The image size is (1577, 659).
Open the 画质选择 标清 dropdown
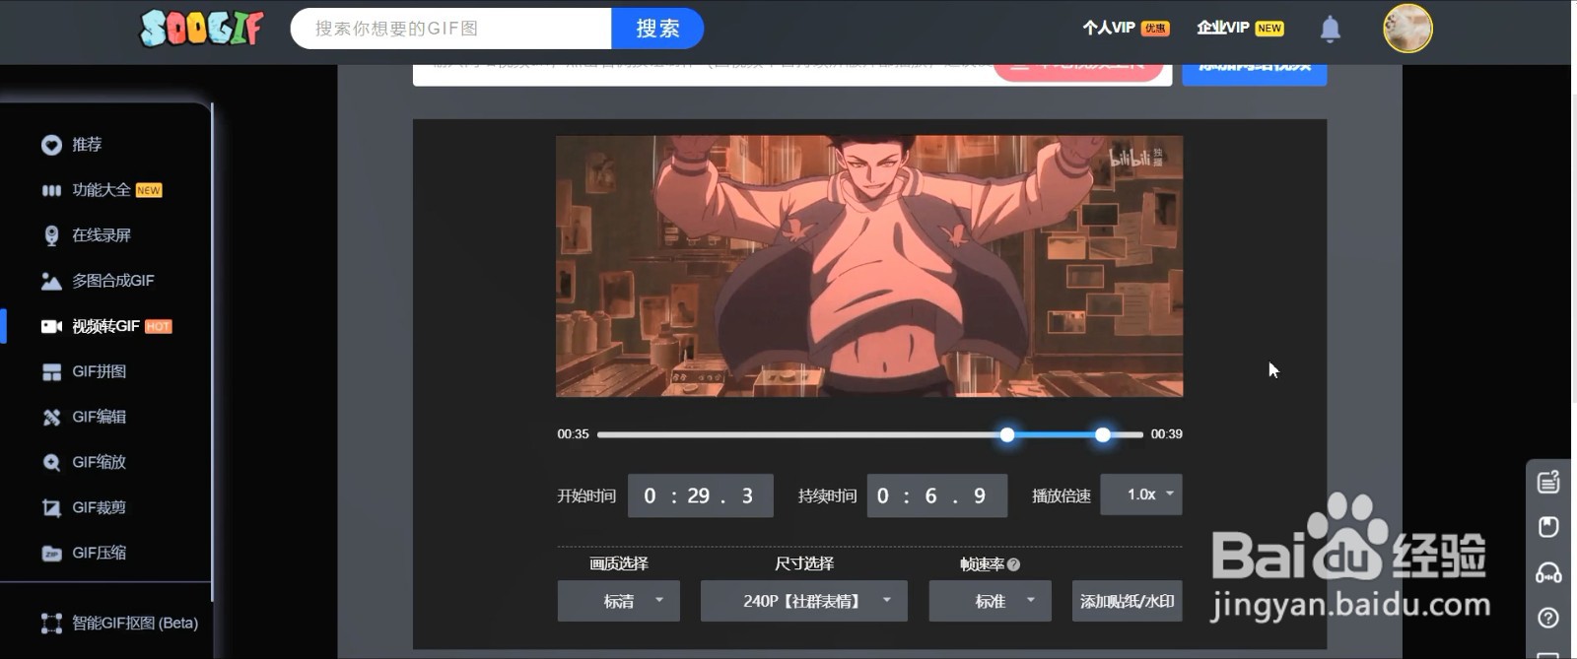[x=619, y=601]
